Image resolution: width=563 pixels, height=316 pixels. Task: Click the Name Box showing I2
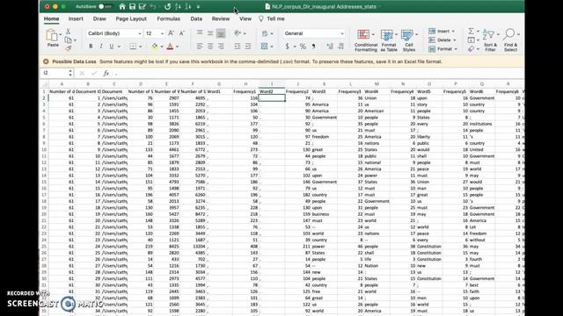55,73
